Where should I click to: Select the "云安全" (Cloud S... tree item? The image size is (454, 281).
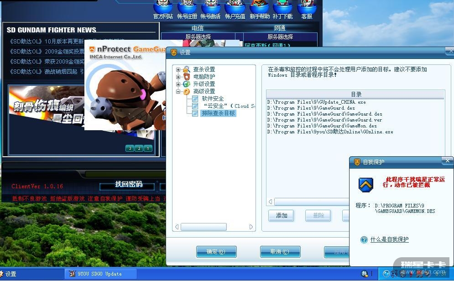(229, 106)
